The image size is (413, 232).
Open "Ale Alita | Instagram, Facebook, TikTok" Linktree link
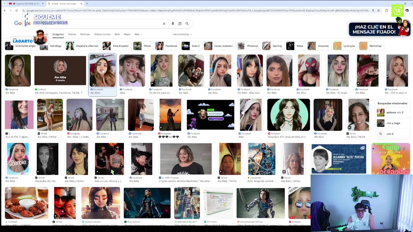pos(60,93)
